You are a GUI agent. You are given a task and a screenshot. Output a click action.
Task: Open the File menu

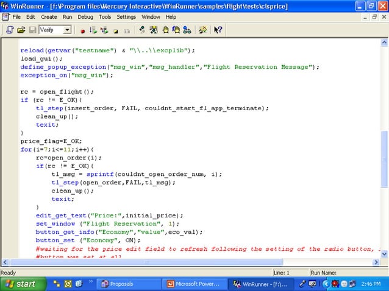coord(16,17)
